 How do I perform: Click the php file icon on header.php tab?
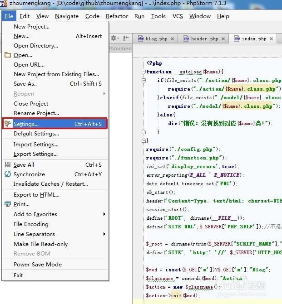[186, 39]
